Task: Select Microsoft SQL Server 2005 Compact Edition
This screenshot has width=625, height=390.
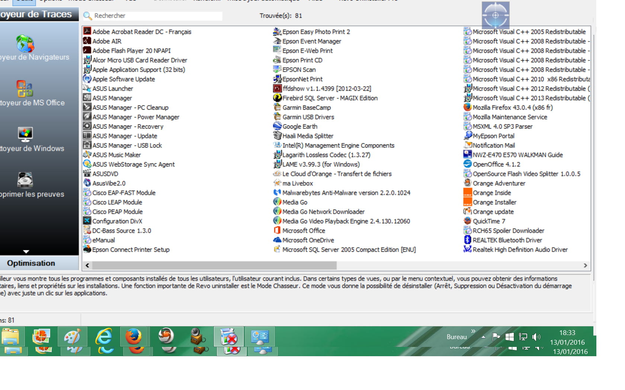Action: (x=349, y=249)
